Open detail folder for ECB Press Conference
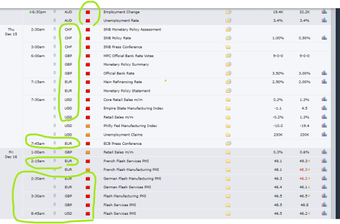Image resolution: width=340 pixels, height=224 pixels. 228,143
